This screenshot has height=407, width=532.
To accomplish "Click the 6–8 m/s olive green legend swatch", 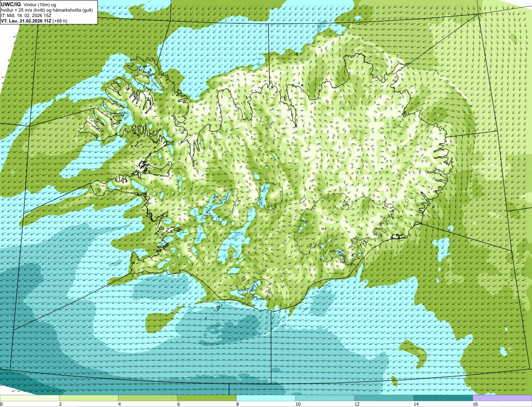I will click(x=207, y=398).
